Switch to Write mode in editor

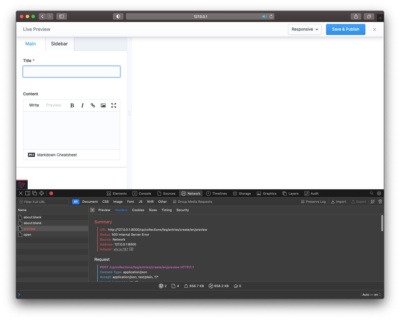(34, 105)
